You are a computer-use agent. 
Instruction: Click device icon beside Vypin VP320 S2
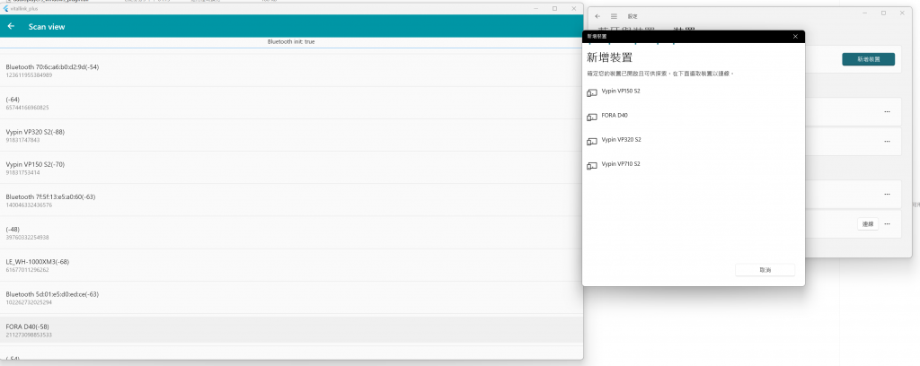(592, 141)
